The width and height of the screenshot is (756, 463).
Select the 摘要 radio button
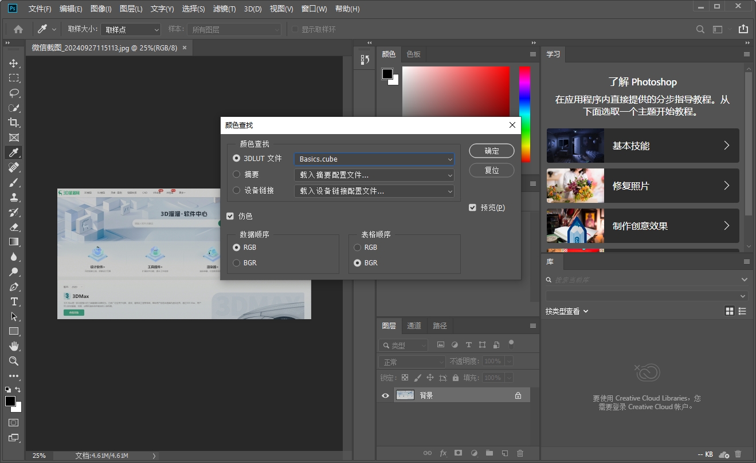coord(237,174)
